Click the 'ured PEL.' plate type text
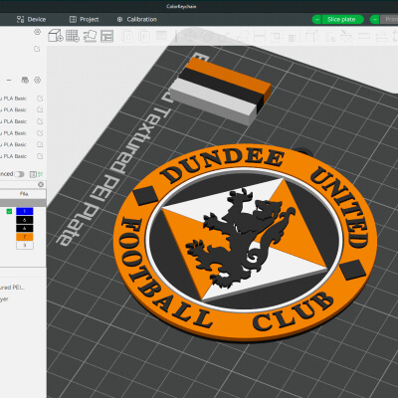Image resolution: width=398 pixels, height=398 pixels. pos(12,288)
